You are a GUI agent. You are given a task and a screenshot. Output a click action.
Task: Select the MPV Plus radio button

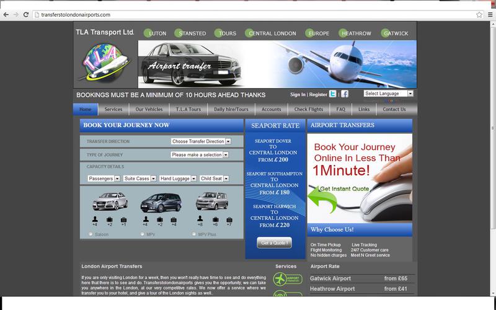point(194,234)
